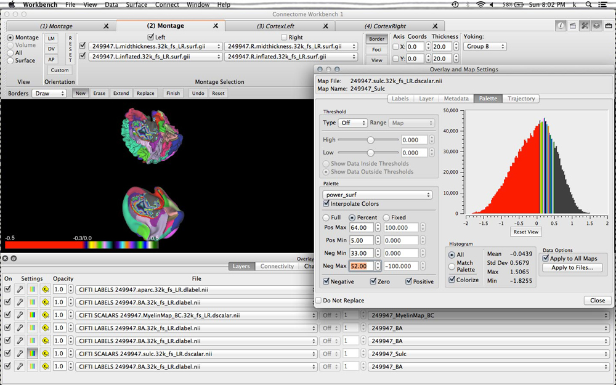Toggle the Colorize histogram checkbox
Screen dimensions: 616x385
click(x=452, y=280)
